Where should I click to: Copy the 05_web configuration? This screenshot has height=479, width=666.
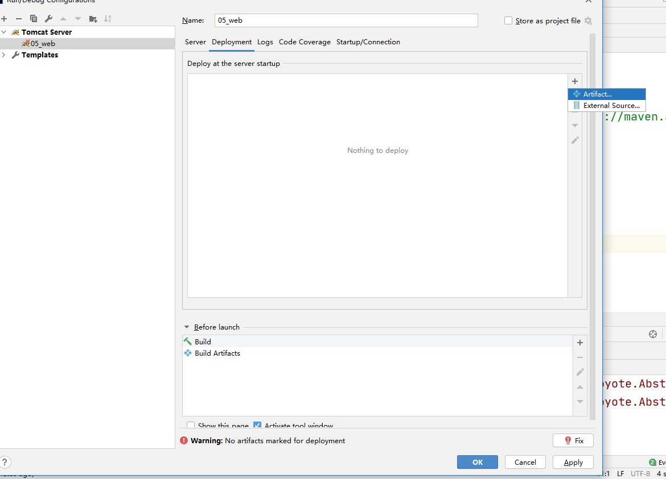(34, 18)
